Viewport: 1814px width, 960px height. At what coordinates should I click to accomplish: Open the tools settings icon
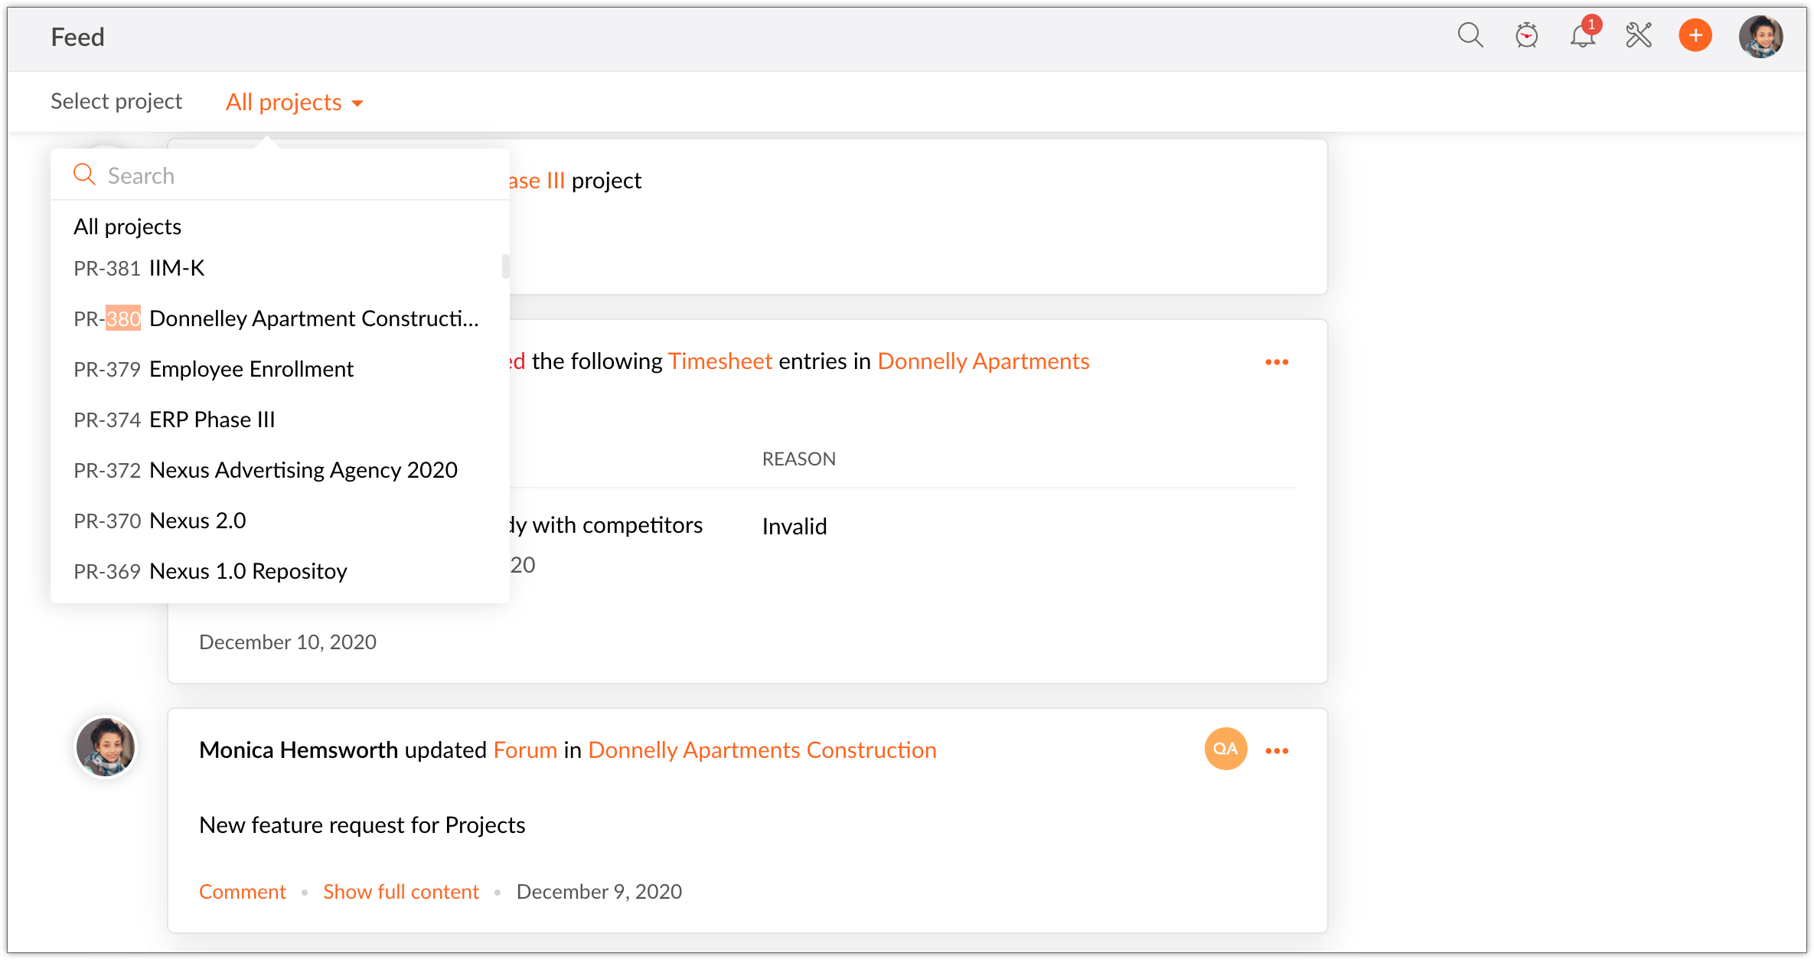(x=1639, y=35)
